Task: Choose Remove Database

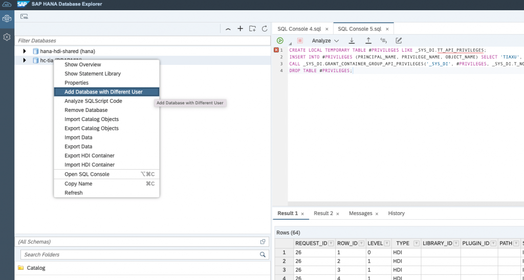Action: pos(106,110)
